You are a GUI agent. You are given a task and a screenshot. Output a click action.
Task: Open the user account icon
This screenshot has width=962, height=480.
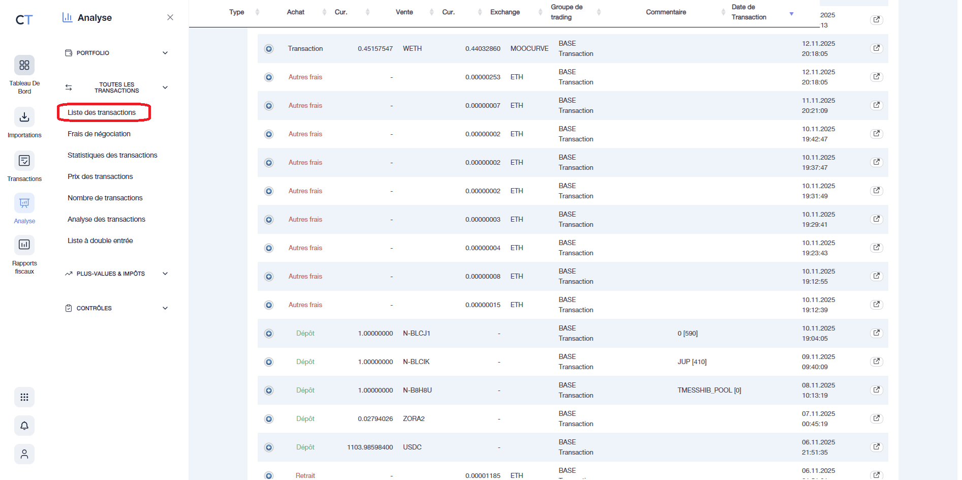[24, 454]
